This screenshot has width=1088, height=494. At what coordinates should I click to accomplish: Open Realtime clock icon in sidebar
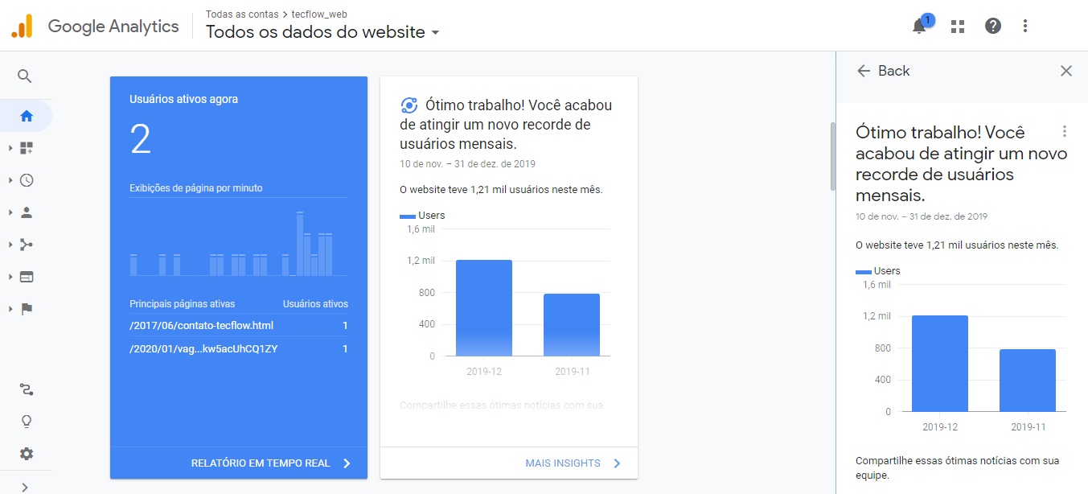pyautogui.click(x=27, y=180)
